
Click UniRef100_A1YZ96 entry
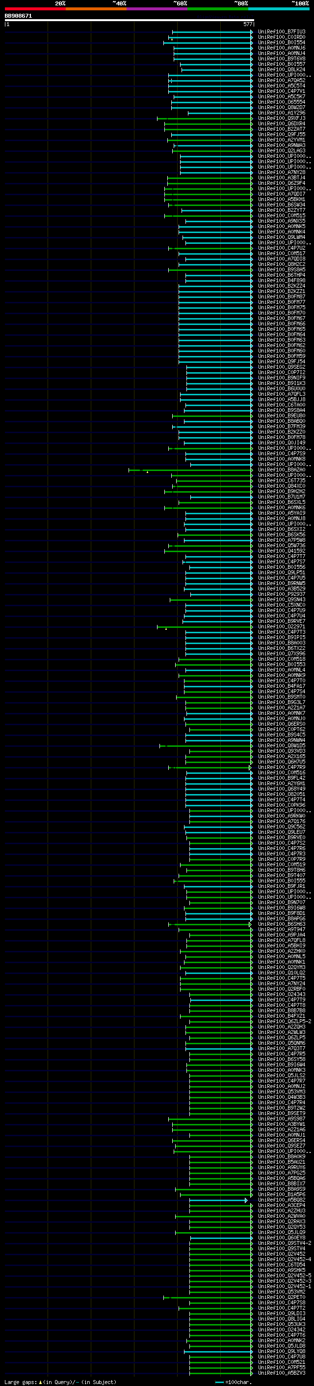[282, 113]
